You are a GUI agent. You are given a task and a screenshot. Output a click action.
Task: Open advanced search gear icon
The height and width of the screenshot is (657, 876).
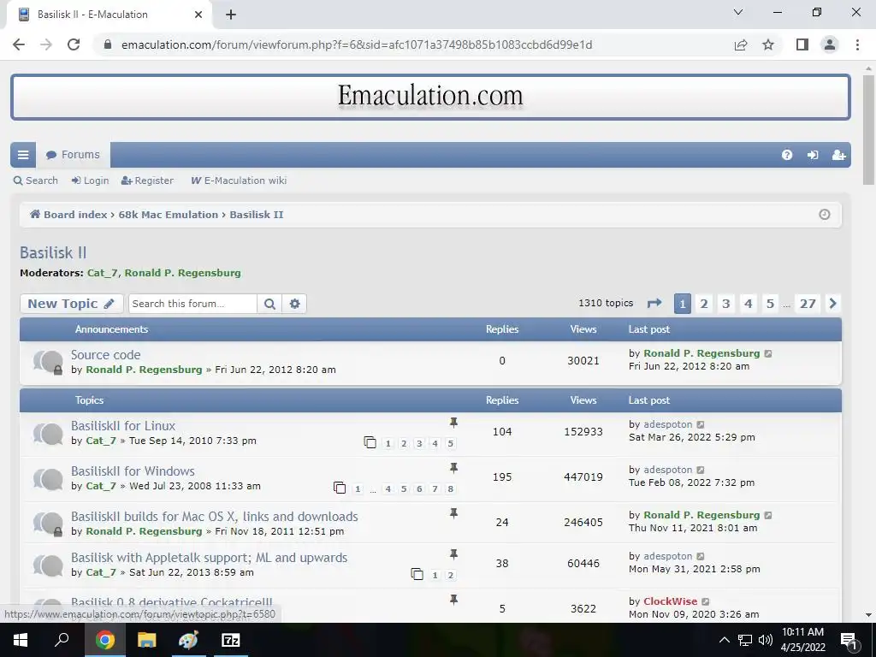coord(294,304)
